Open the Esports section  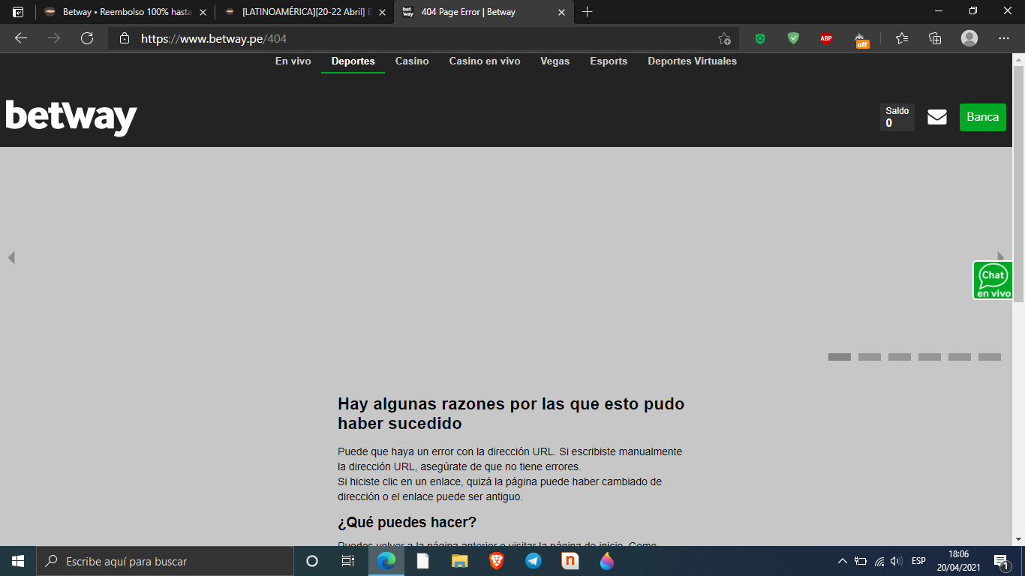609,61
